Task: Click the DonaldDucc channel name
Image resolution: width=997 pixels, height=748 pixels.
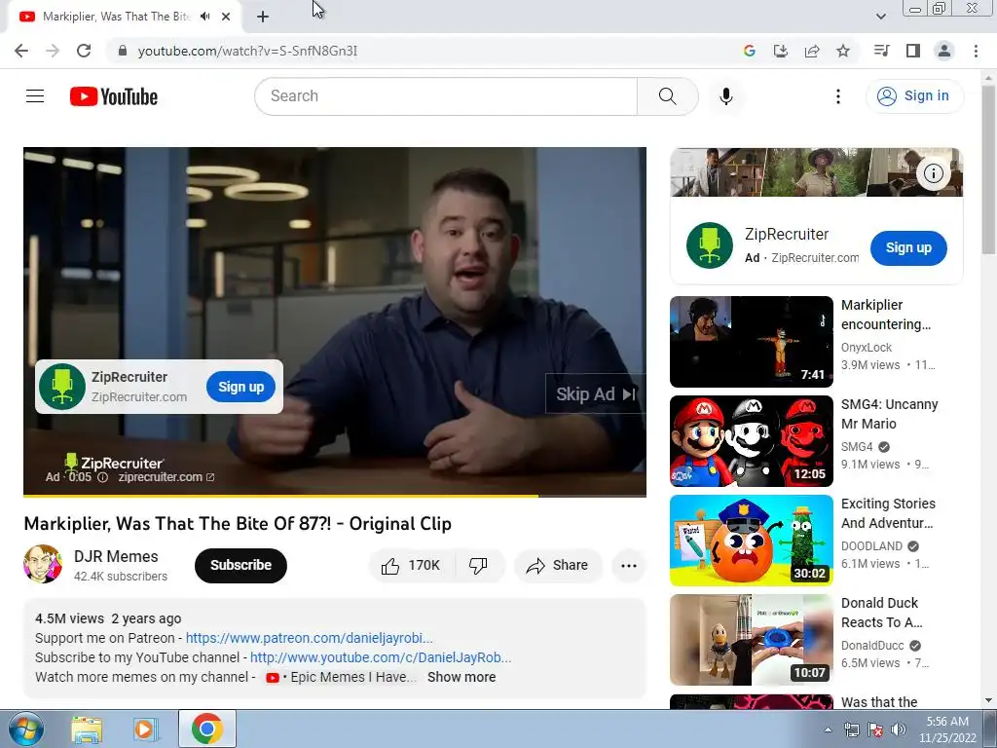Action: click(872, 645)
